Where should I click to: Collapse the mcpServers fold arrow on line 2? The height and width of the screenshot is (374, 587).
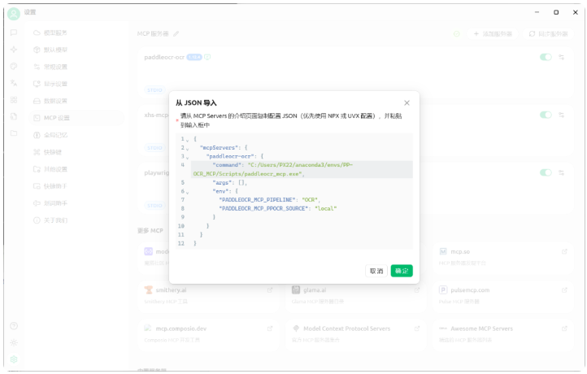[x=188, y=149]
